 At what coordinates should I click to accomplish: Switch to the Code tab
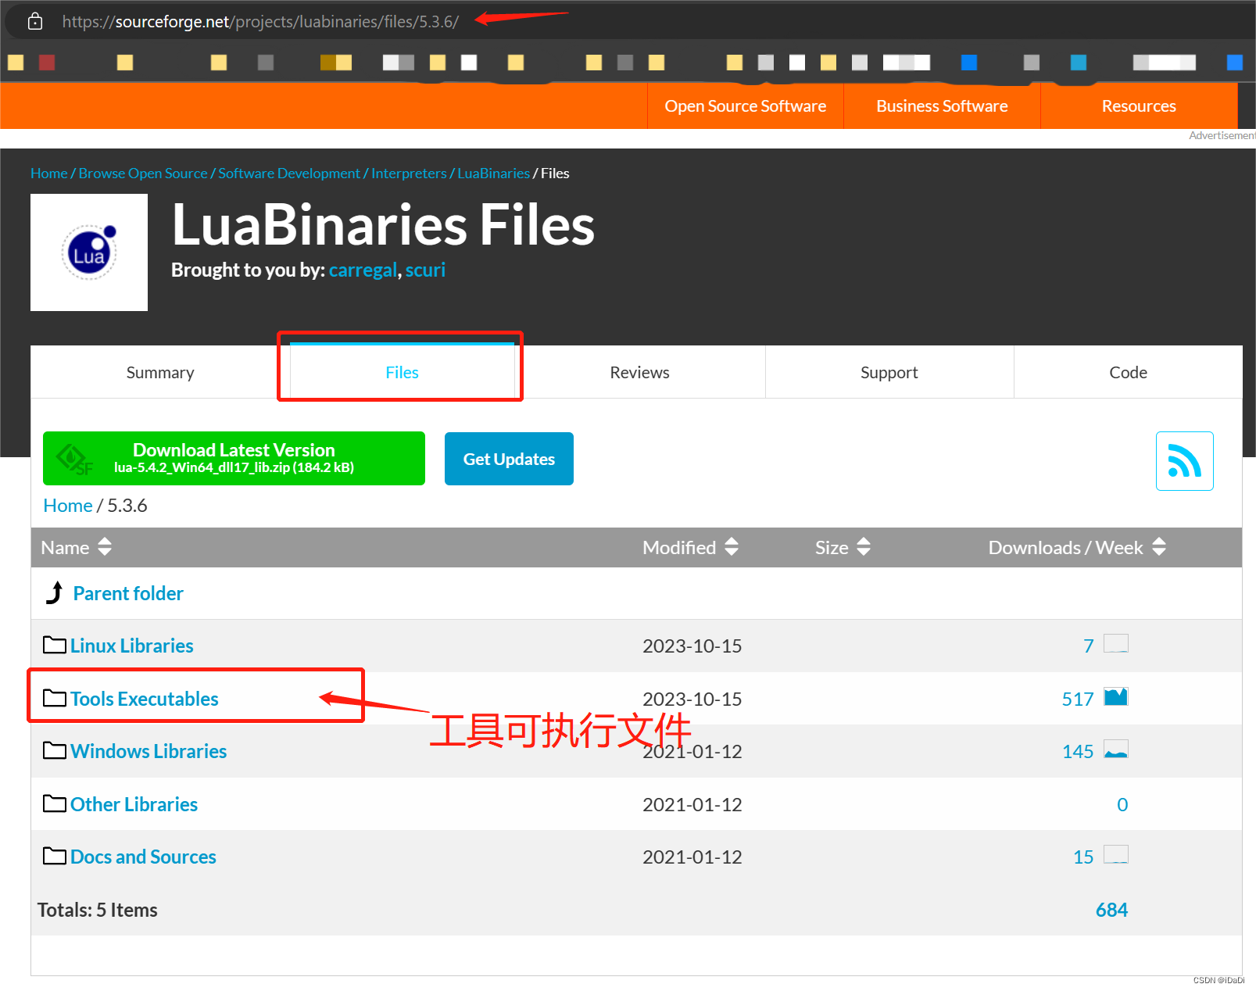[x=1127, y=372]
